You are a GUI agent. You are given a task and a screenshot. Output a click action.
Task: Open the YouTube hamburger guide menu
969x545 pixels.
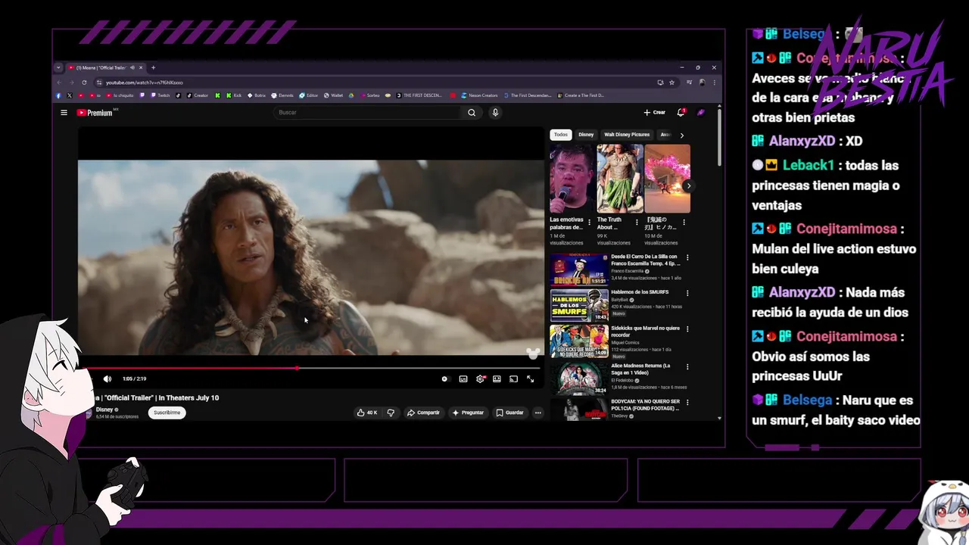coord(64,113)
